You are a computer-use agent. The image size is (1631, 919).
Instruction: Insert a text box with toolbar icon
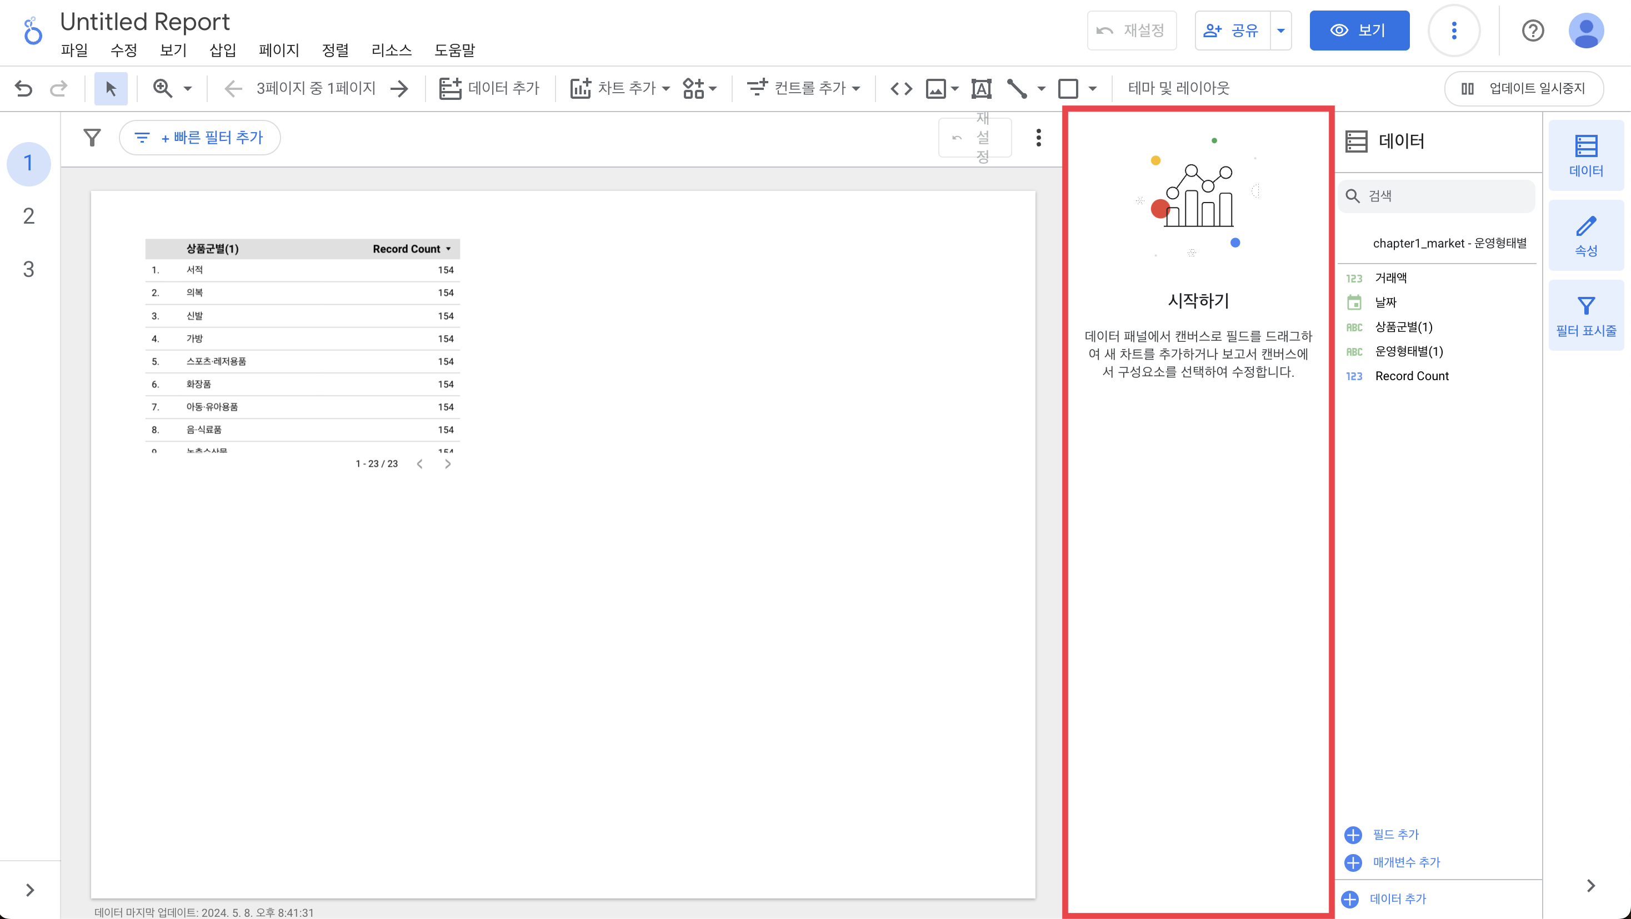point(980,88)
